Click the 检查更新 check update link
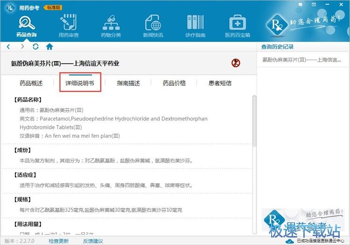Viewport: 350px width, 245px height. coord(59,241)
